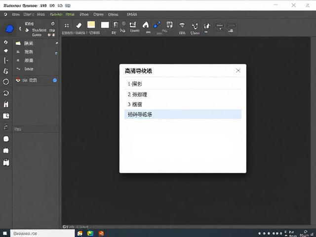Open the green-yellow app icon on the taskbar
Viewport: 316px width, 237px height.
tap(90, 234)
